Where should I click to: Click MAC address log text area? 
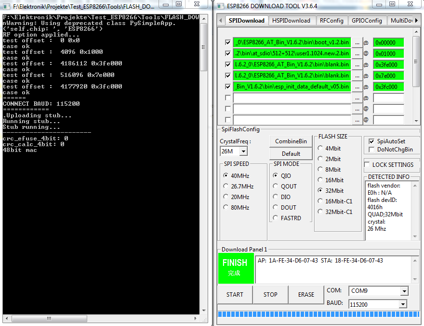click(334, 270)
